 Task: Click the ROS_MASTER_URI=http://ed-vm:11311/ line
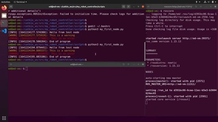click(x=171, y=84)
